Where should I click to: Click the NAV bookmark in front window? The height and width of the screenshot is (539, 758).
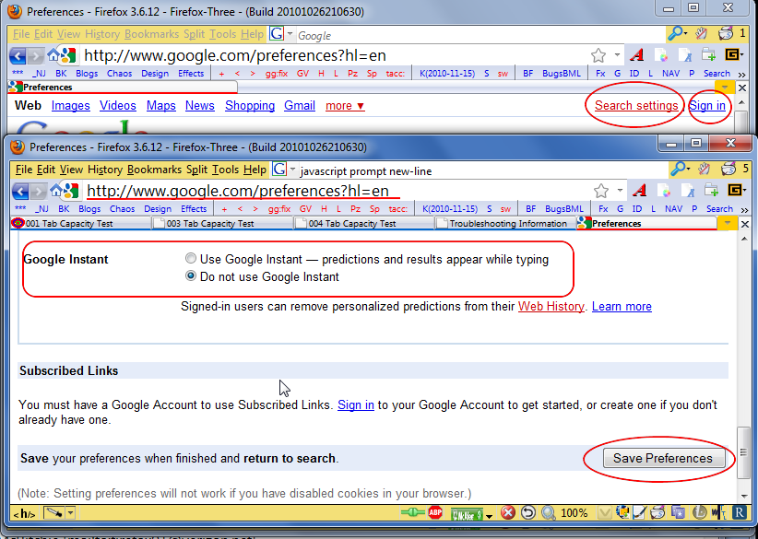point(673,209)
